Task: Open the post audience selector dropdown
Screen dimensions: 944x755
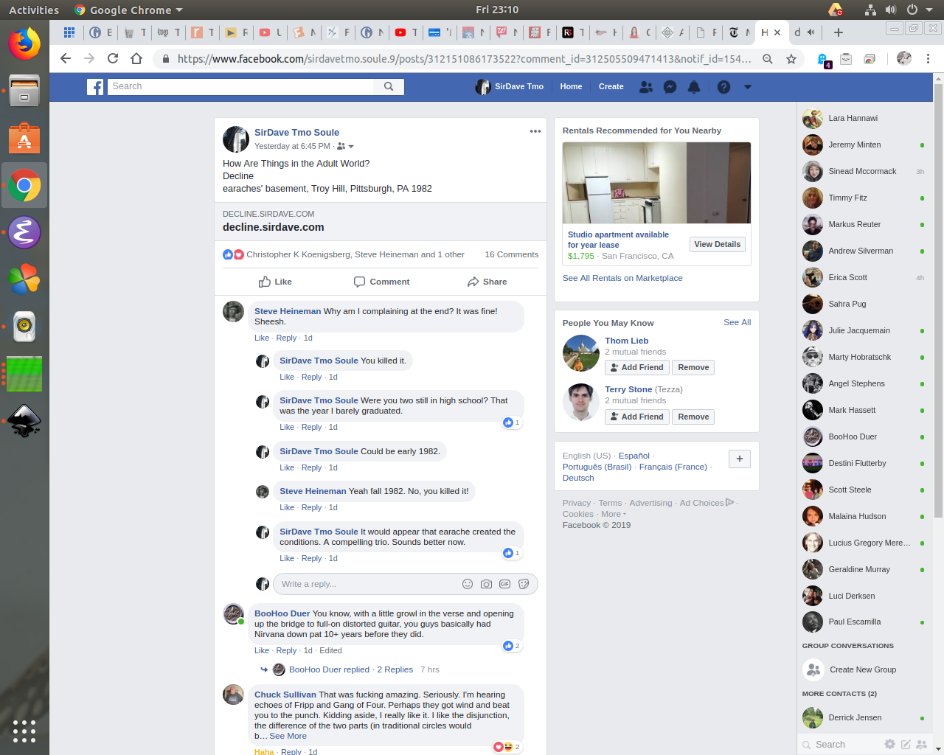Action: pos(345,147)
